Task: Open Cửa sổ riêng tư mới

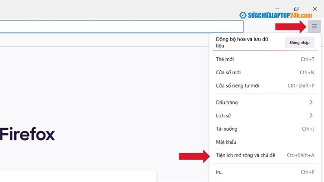Action: (x=265, y=86)
